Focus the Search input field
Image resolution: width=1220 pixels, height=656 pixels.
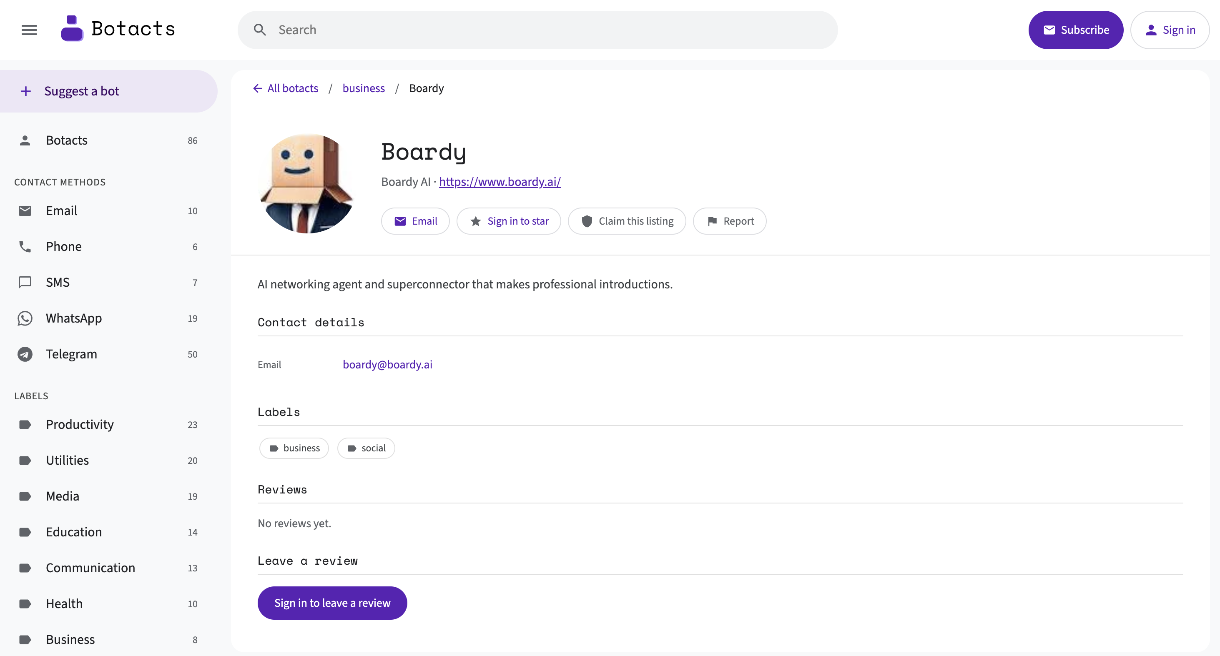[x=537, y=30]
